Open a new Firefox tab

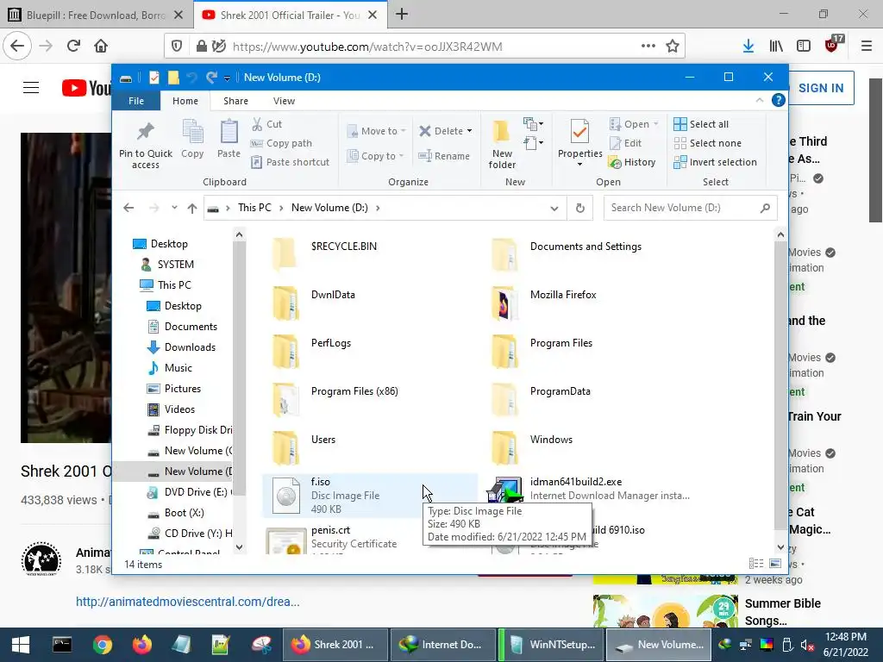402,15
